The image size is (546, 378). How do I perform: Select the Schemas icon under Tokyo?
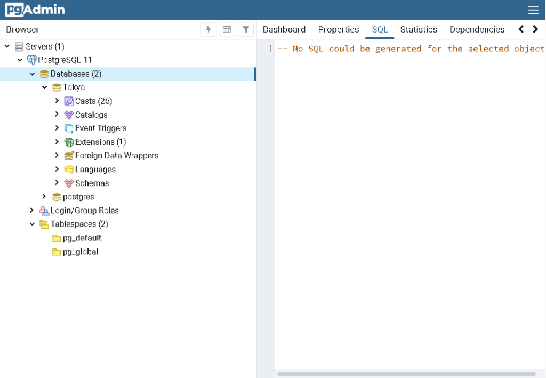coord(69,183)
